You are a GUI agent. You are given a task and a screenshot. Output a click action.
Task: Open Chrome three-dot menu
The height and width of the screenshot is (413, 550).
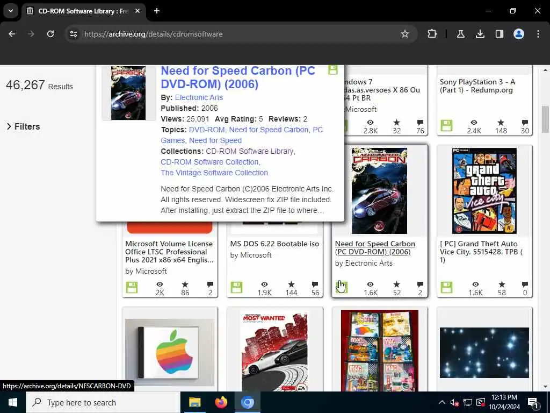[x=538, y=34]
